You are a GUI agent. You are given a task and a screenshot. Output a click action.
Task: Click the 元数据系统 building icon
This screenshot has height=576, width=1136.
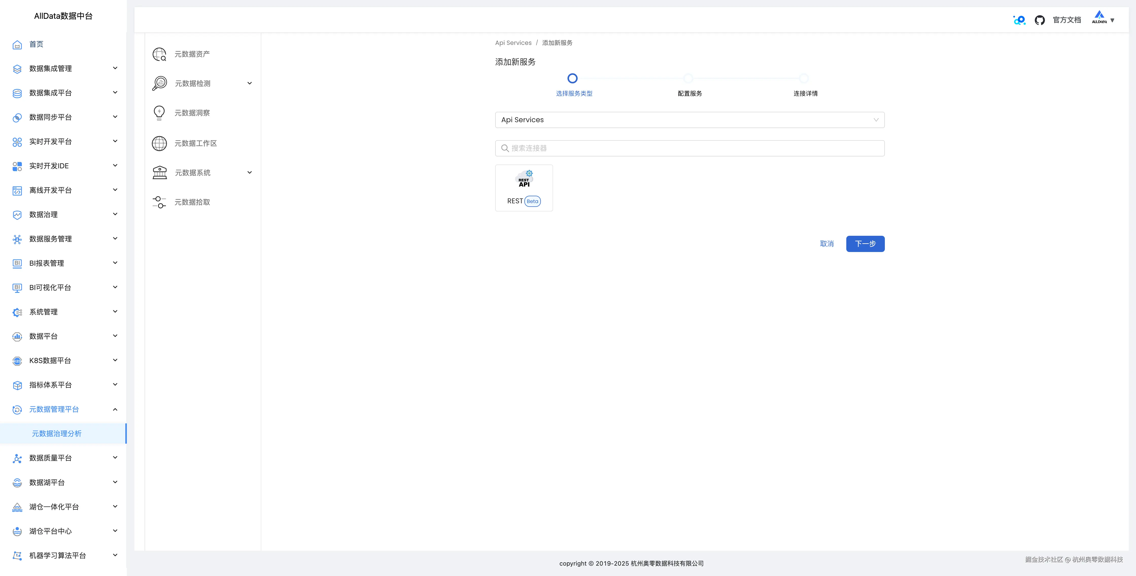tap(159, 173)
